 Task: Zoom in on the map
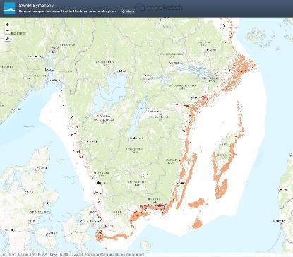8,25
